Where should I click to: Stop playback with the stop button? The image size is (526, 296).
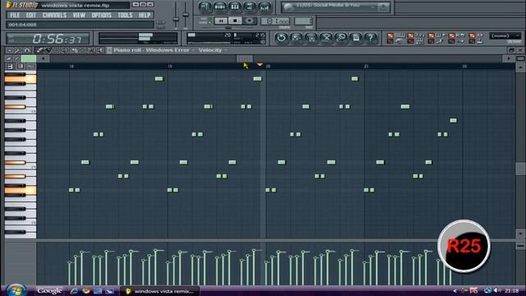(x=235, y=21)
